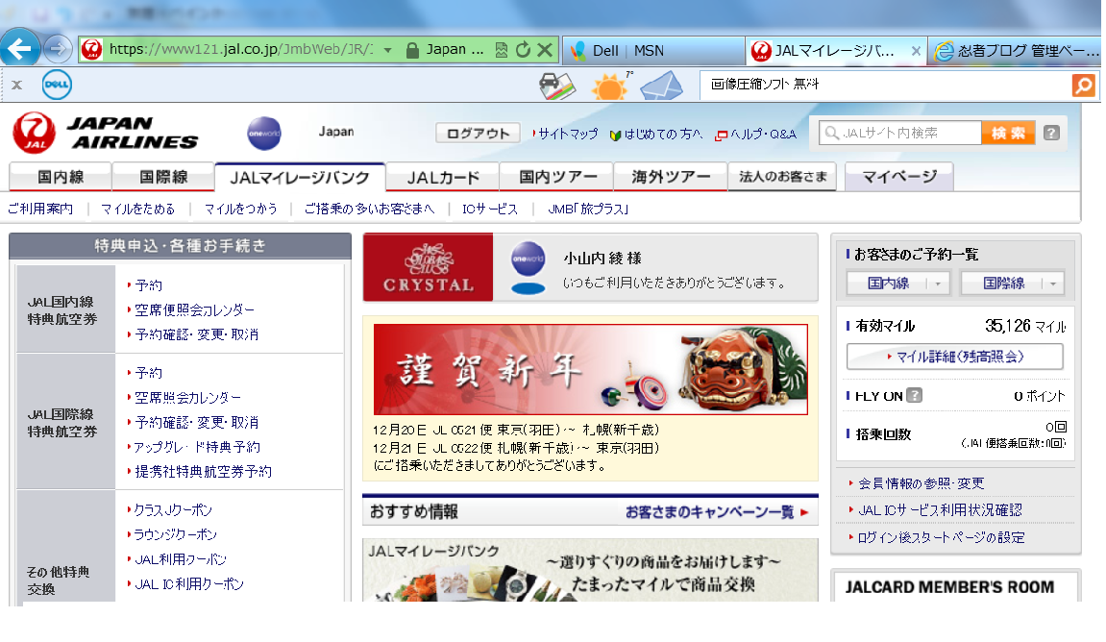Open the ご利用案内 submenu
The width and height of the screenshot is (1106, 642).
pos(40,209)
